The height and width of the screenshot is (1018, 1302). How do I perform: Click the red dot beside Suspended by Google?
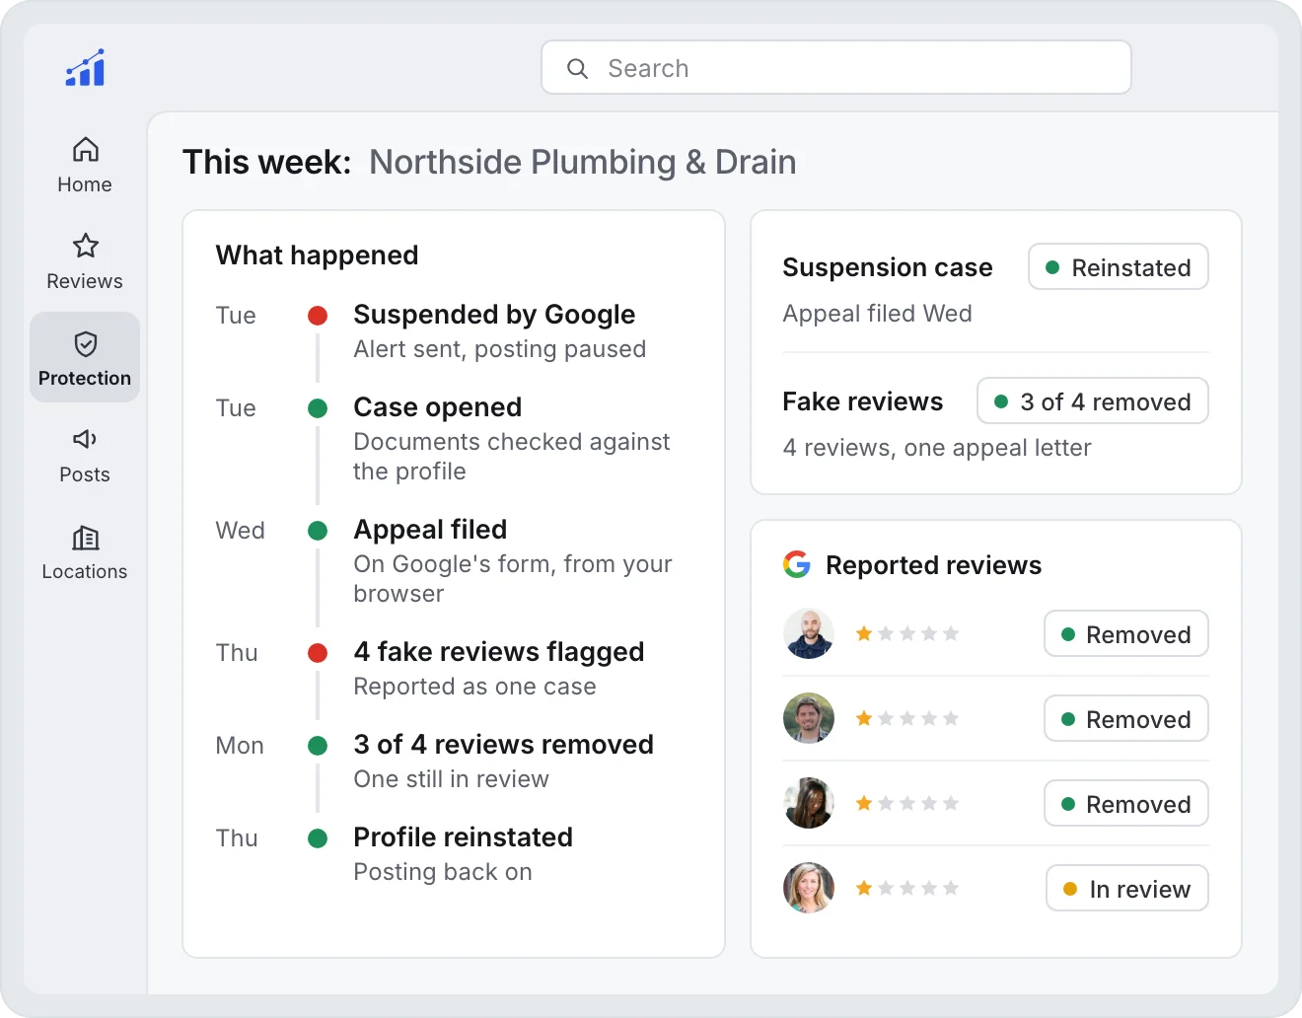coord(318,316)
